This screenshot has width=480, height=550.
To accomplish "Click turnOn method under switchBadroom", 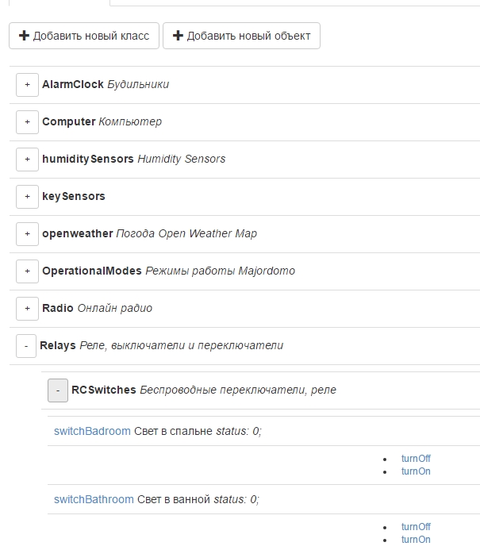I will [416, 471].
